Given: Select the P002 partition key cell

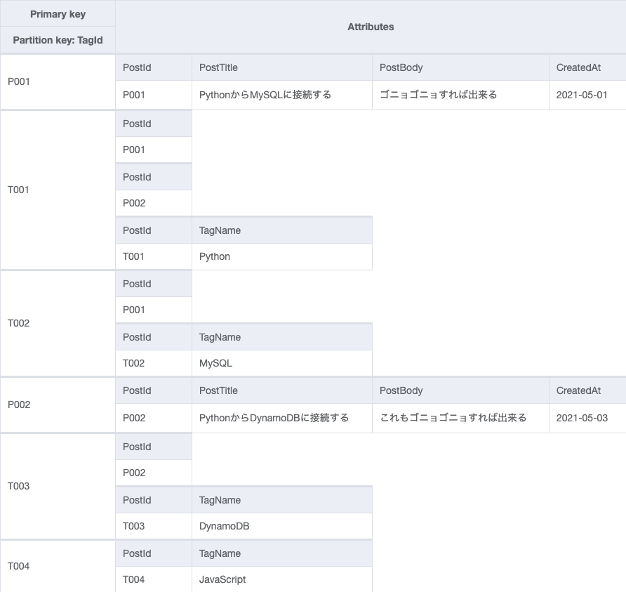Looking at the screenshot, I should 19,404.
